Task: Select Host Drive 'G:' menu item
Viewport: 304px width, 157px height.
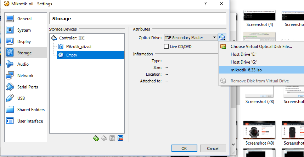Action: point(261,62)
